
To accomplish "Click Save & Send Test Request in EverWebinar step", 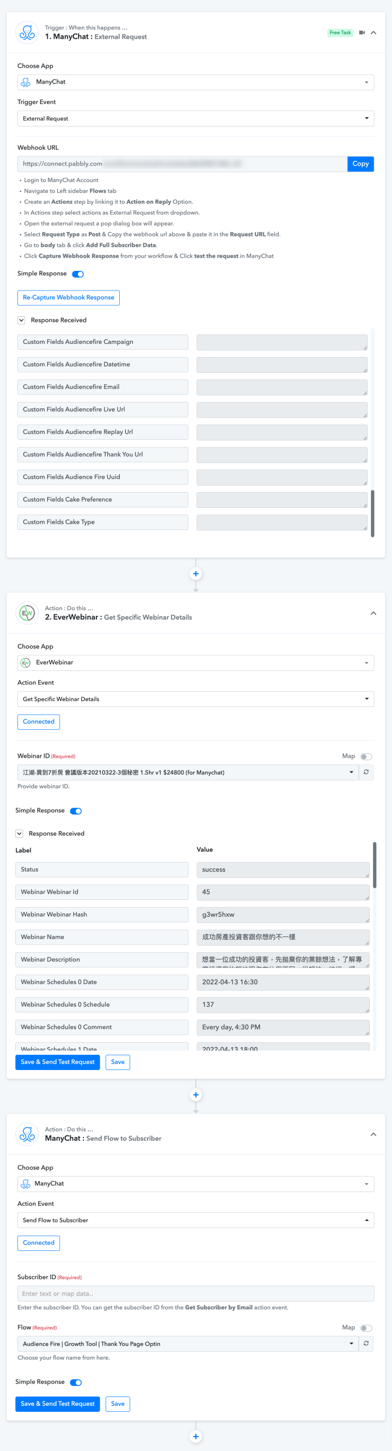I will 57,1062.
